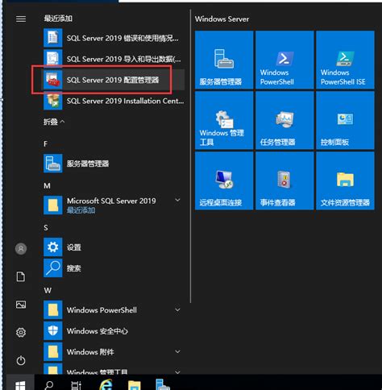Click the letter W group header

tap(48, 291)
